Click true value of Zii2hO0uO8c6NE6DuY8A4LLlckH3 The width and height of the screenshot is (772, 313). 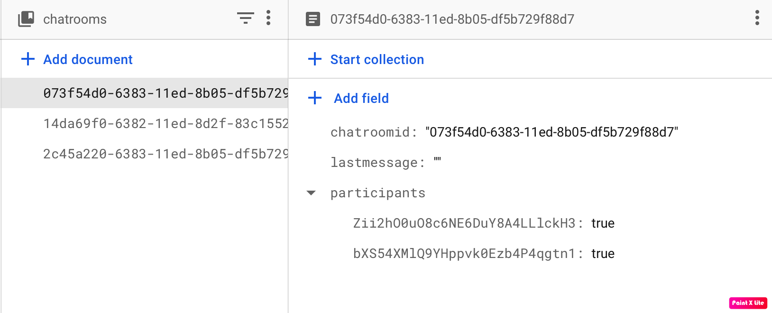point(603,223)
